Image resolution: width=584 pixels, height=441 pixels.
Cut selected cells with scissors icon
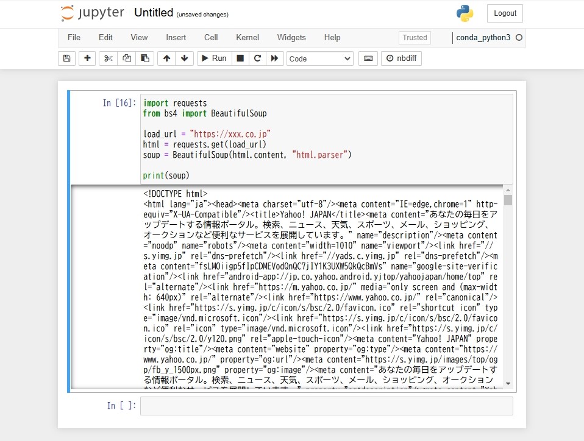tap(108, 58)
